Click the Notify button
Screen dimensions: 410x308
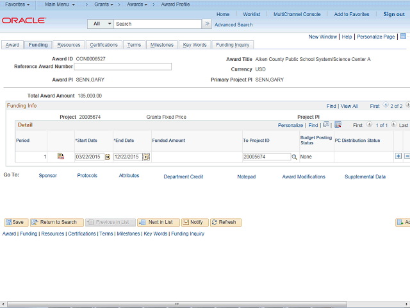[195, 223]
